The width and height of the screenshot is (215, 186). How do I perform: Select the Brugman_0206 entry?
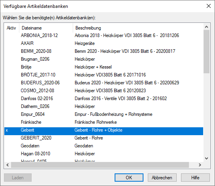(x=104, y=59)
